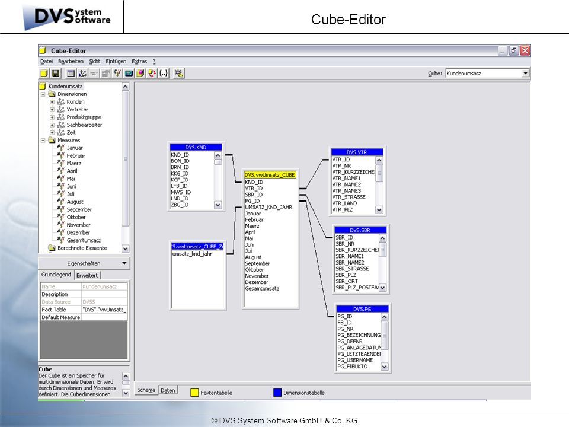Collapse the Measures tree node

pyautogui.click(x=43, y=140)
